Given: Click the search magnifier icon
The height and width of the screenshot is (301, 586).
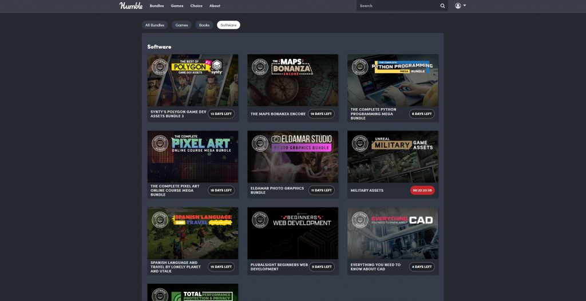Looking at the screenshot, I should (x=442, y=6).
